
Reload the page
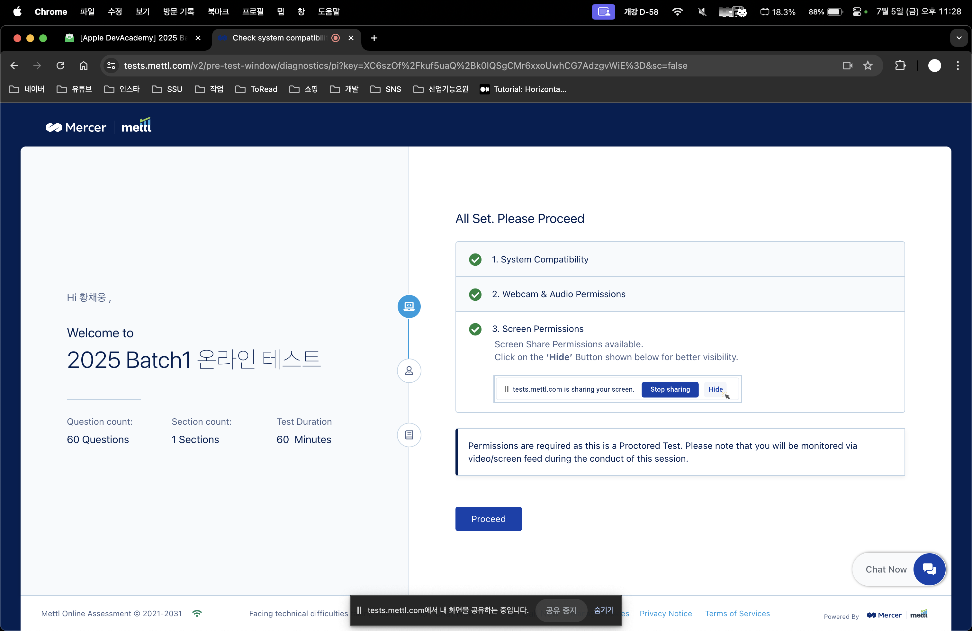tap(60, 66)
